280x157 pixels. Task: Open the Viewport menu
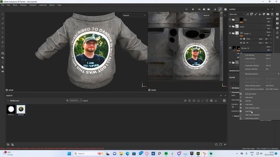(33, 5)
